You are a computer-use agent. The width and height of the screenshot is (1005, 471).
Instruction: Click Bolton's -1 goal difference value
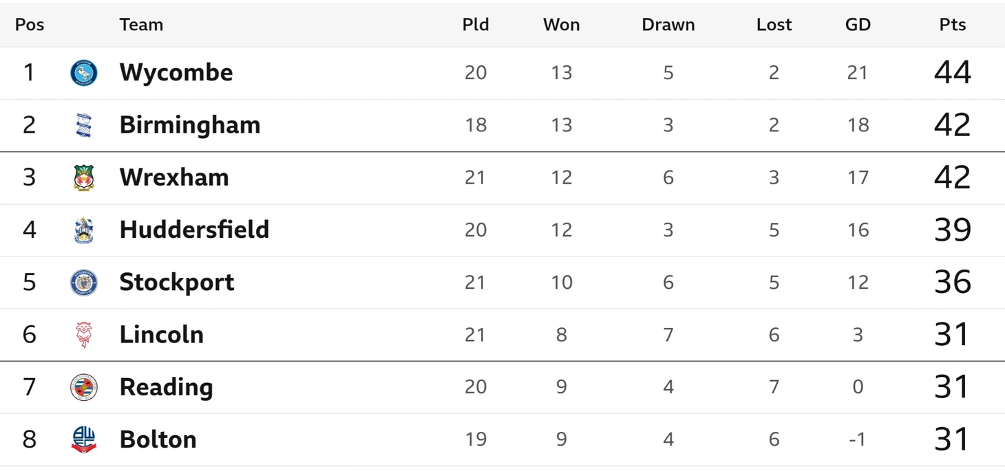pyautogui.click(x=857, y=439)
